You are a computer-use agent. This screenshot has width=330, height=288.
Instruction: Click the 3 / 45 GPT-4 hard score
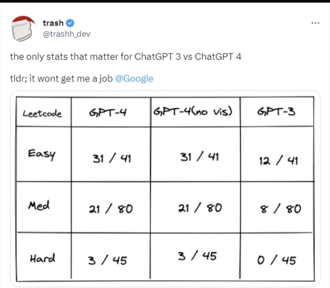coord(108,260)
